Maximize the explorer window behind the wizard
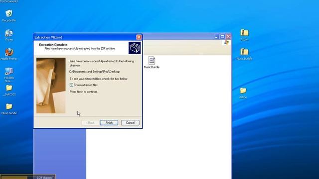The width and height of the screenshot is (319, 179). click(x=222, y=36)
